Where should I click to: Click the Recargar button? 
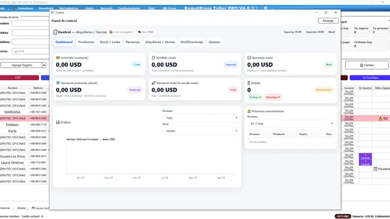click(328, 21)
